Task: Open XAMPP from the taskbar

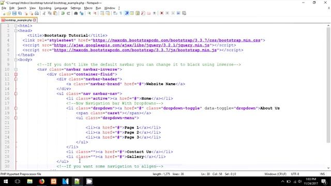Action: point(54,181)
